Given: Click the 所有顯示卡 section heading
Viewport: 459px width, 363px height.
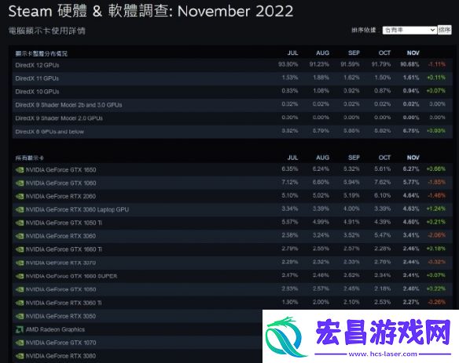Looking at the screenshot, I should tap(30, 158).
